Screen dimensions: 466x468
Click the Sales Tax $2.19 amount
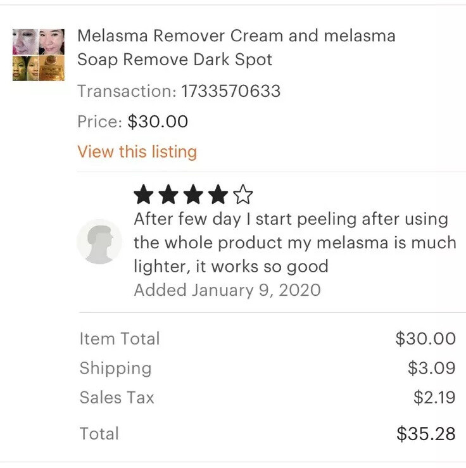click(x=434, y=397)
